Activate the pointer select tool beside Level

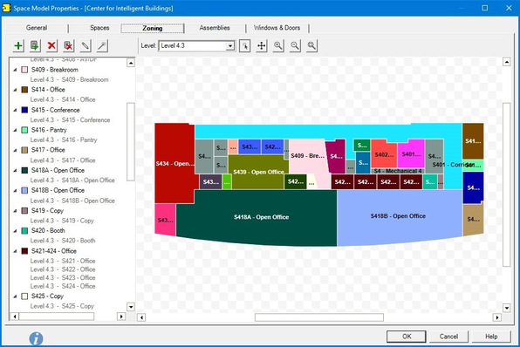click(244, 45)
